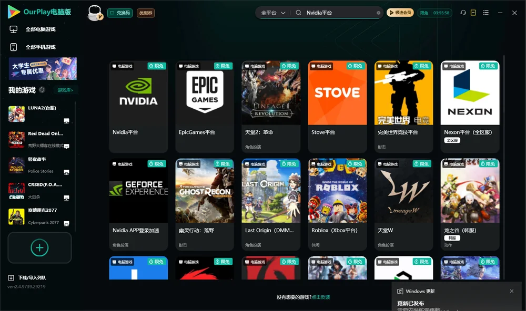Click the PC icon on LUNA2 row

coord(66,121)
